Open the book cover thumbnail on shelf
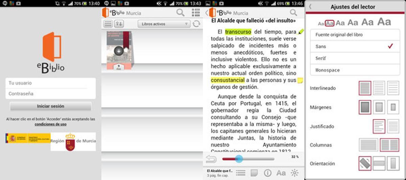The height and width of the screenshot is (180, 406). (119, 51)
